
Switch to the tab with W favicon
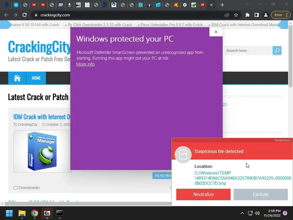click(x=16, y=5)
